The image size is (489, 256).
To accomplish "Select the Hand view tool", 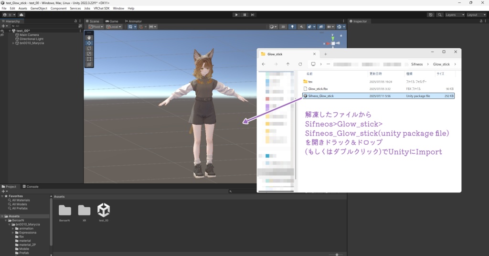I will (x=89, y=38).
